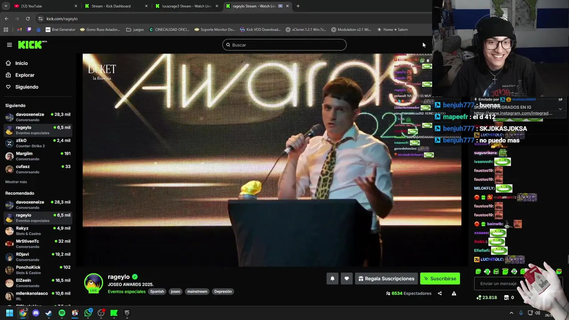Open Windows Start menu
The width and height of the screenshot is (569, 320).
(x=9, y=313)
